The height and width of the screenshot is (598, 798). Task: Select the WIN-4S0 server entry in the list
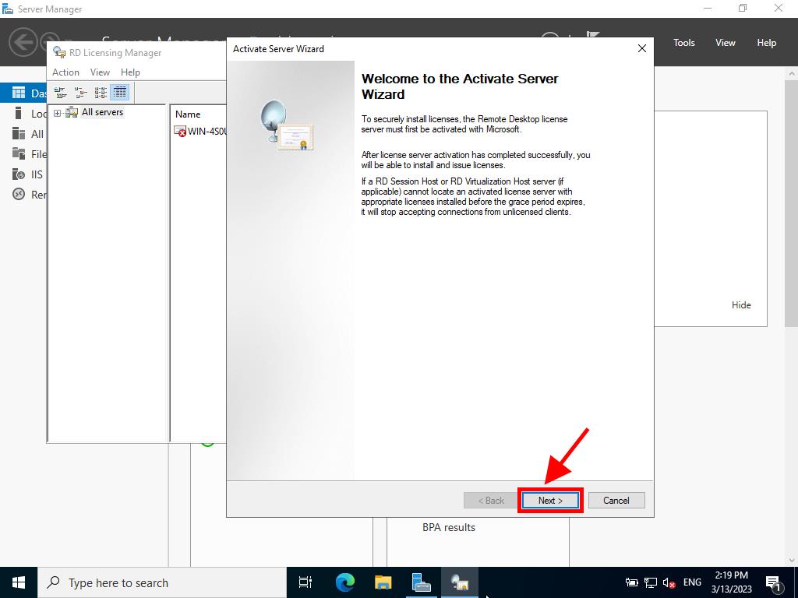click(x=201, y=132)
